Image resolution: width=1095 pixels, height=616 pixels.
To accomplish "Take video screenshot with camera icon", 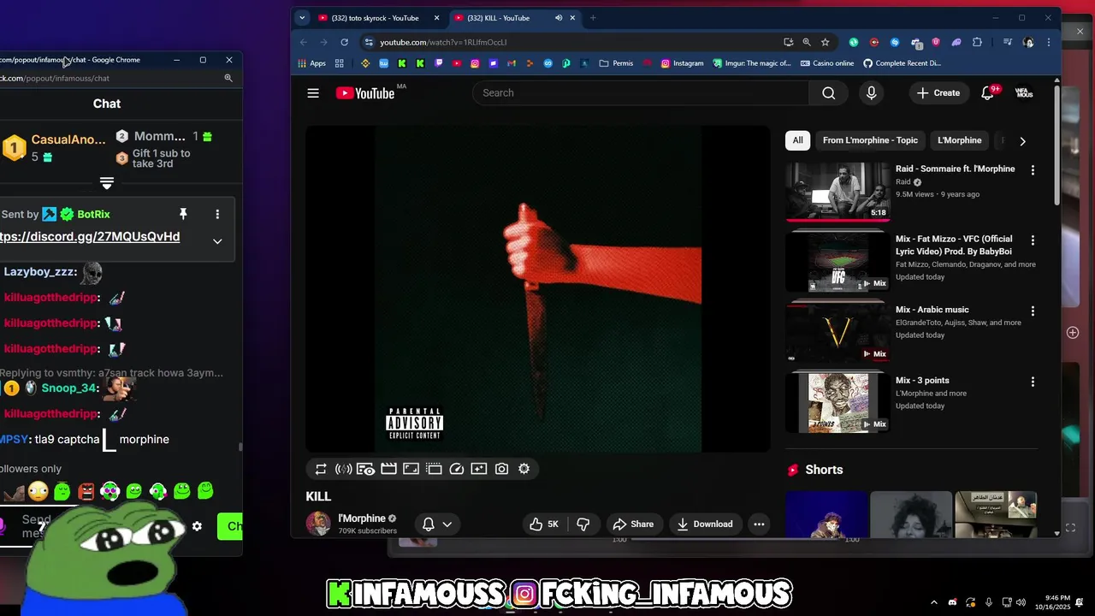I will pos(501,469).
